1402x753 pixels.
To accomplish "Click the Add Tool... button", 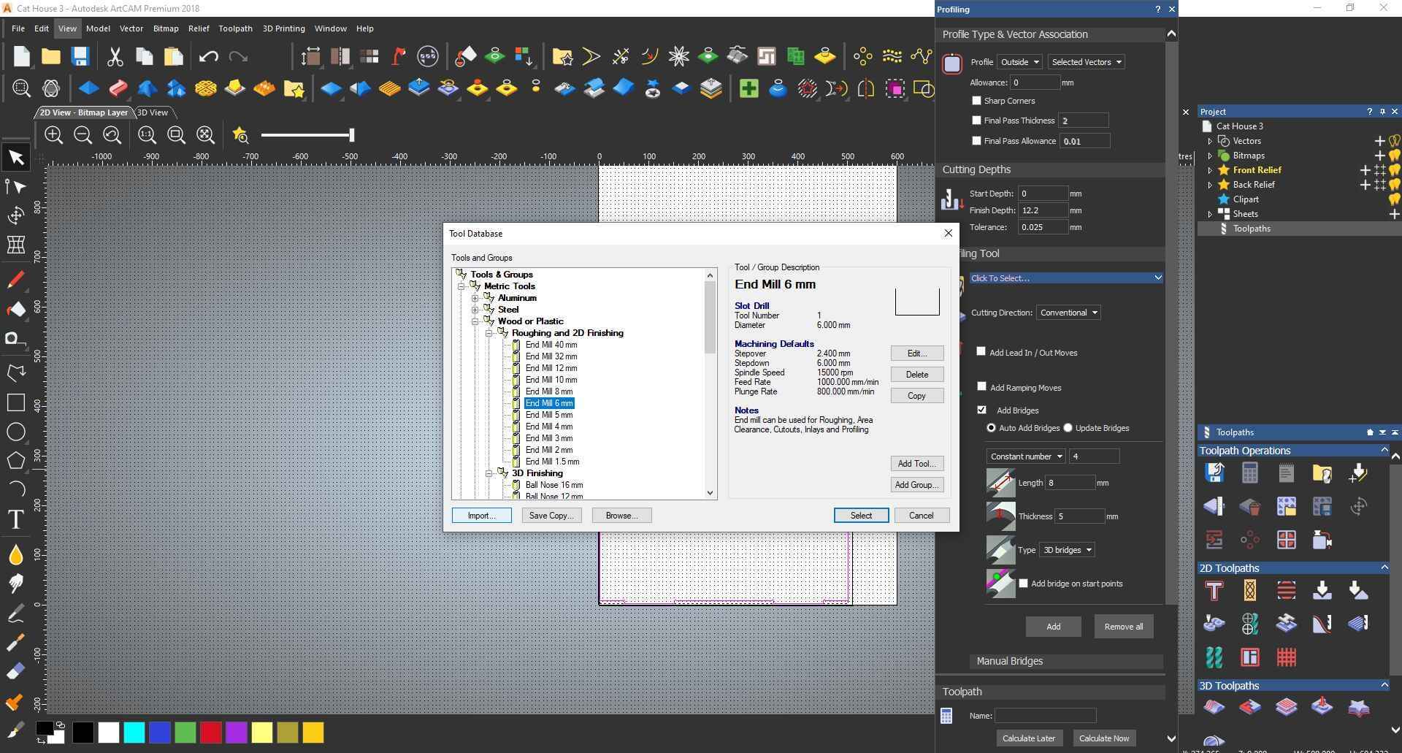I will tap(917, 464).
